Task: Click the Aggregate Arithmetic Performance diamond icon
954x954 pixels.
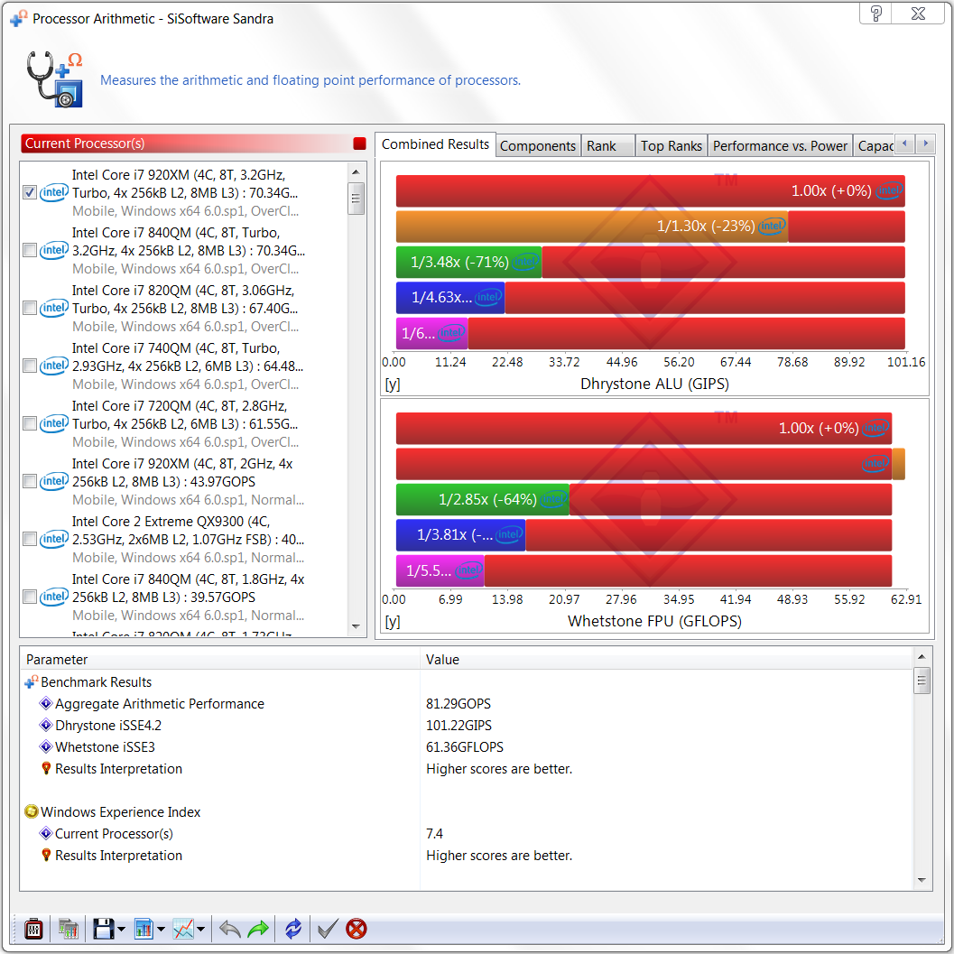Action: pyautogui.click(x=46, y=703)
